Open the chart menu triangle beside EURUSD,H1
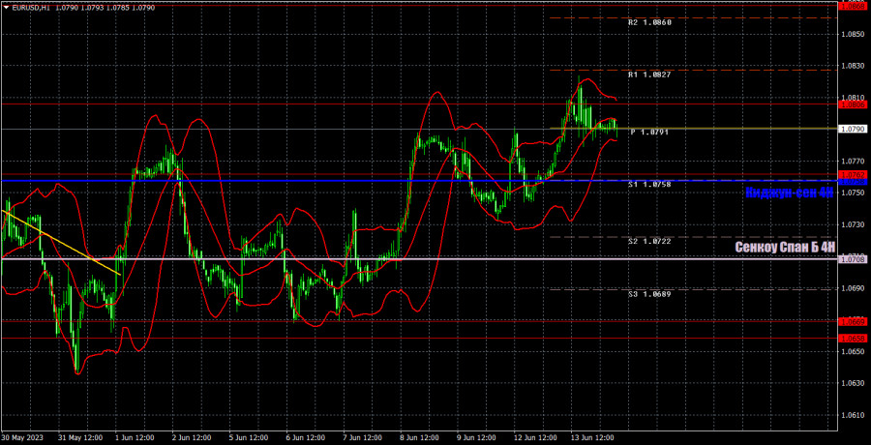 coord(6,7)
